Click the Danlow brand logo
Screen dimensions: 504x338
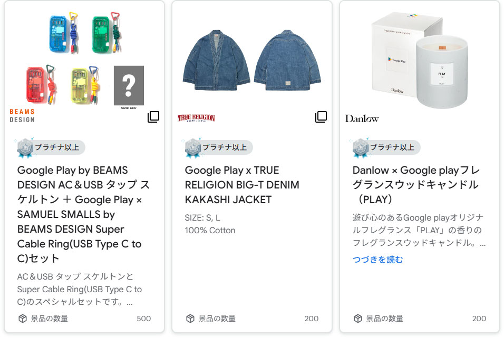362,118
